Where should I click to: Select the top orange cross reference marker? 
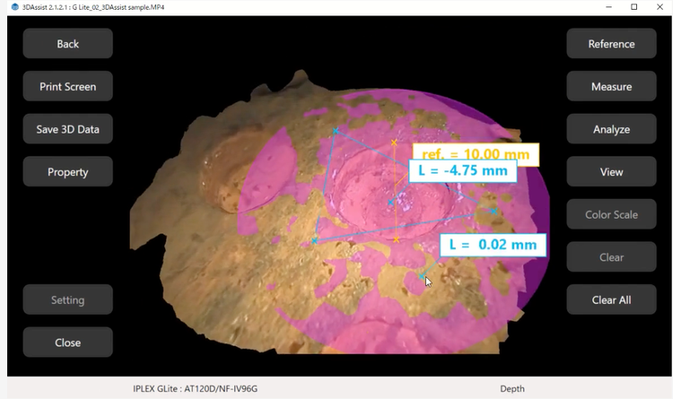click(x=394, y=143)
